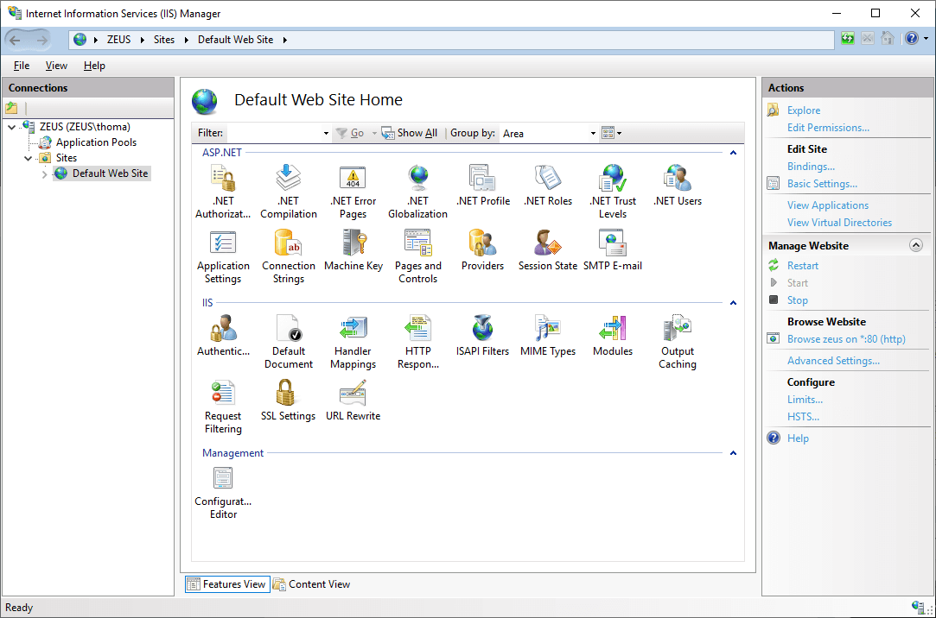The width and height of the screenshot is (936, 618).
Task: Collapse the ASP.NET group section
Action: [733, 152]
